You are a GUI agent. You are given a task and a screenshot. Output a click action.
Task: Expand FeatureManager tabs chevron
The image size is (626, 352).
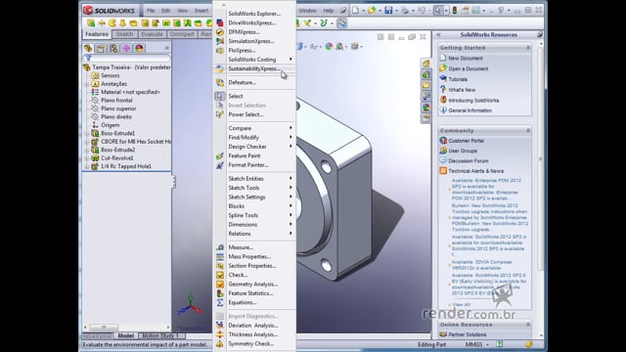pyautogui.click(x=167, y=48)
